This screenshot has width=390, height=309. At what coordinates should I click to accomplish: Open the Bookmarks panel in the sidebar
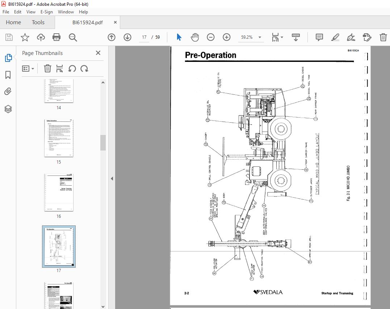click(8, 75)
